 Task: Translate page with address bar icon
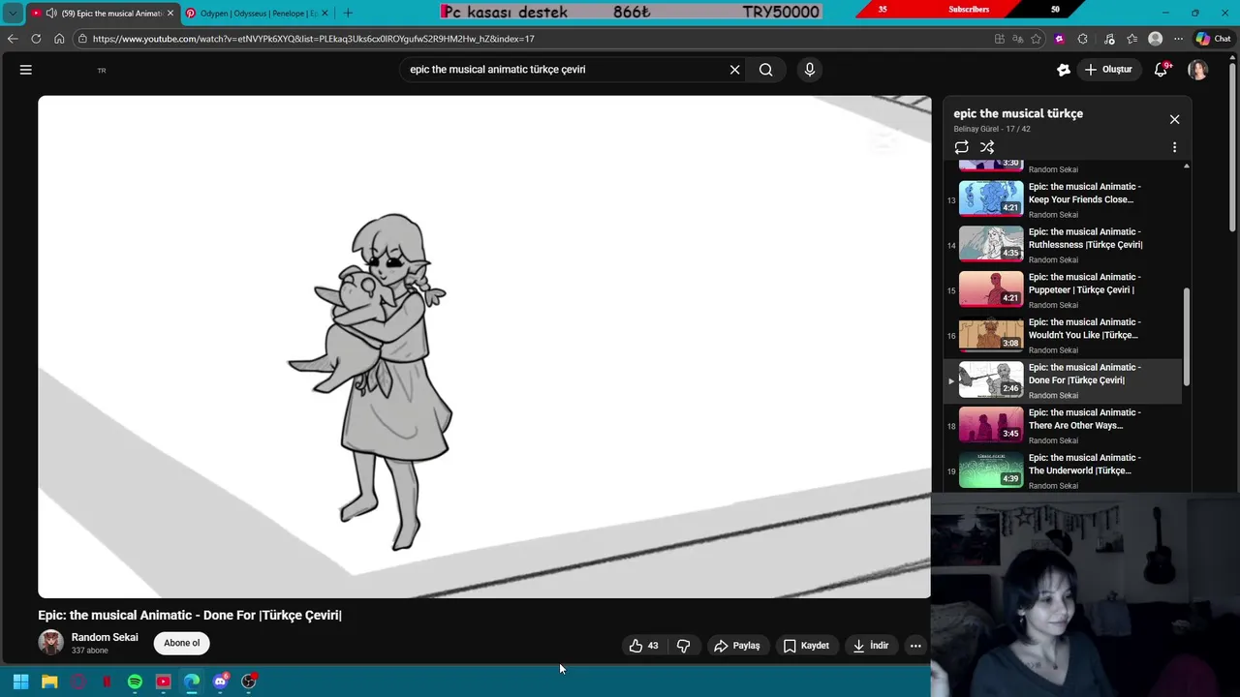[x=1017, y=39]
